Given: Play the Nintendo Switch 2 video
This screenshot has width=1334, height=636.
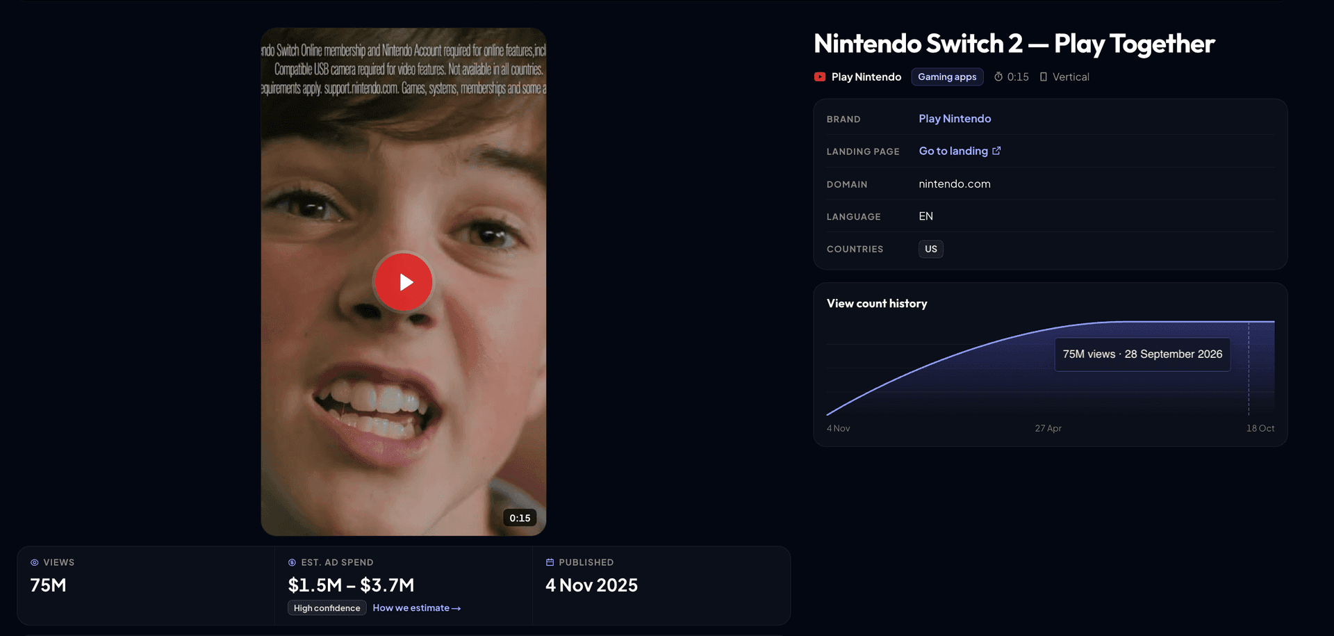Looking at the screenshot, I should 404,282.
